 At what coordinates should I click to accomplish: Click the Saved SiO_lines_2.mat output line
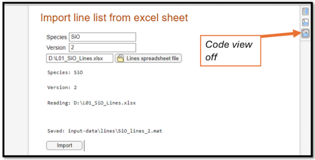click(105, 131)
